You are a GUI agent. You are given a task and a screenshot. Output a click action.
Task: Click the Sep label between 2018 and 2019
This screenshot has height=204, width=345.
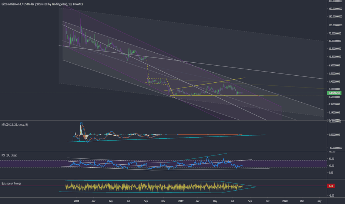(146, 201)
